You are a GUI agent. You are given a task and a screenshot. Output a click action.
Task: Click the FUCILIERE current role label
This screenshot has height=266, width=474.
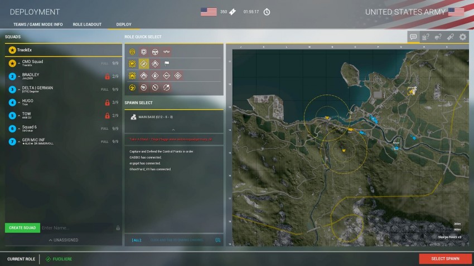(x=62, y=259)
